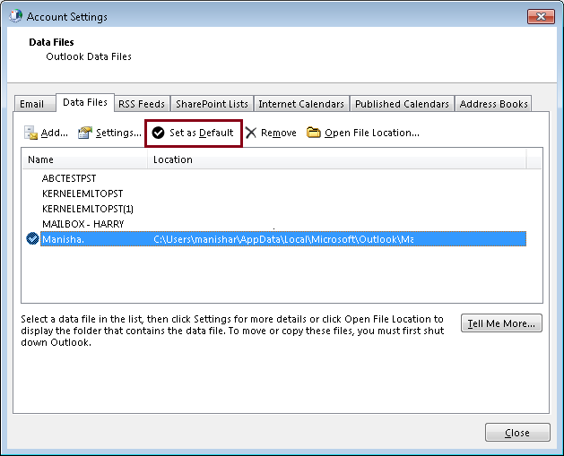
Task: Select the ABCTESTPST data file
Action: point(69,178)
